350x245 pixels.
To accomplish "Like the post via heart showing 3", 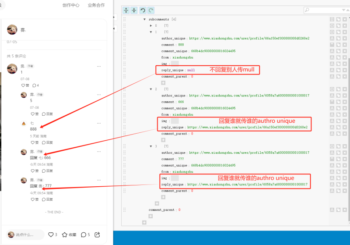I will pos(51,234).
